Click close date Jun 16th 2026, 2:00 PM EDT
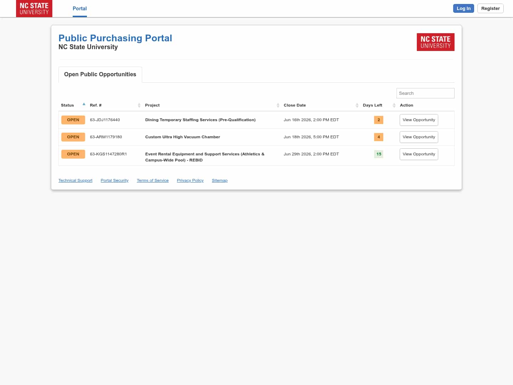 (x=311, y=120)
